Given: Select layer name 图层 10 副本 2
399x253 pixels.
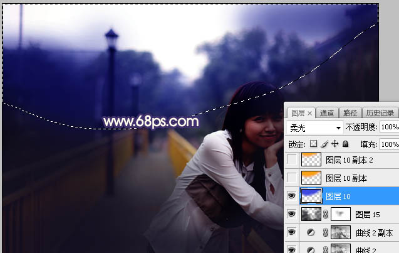Looking at the screenshot, I should pos(350,160).
